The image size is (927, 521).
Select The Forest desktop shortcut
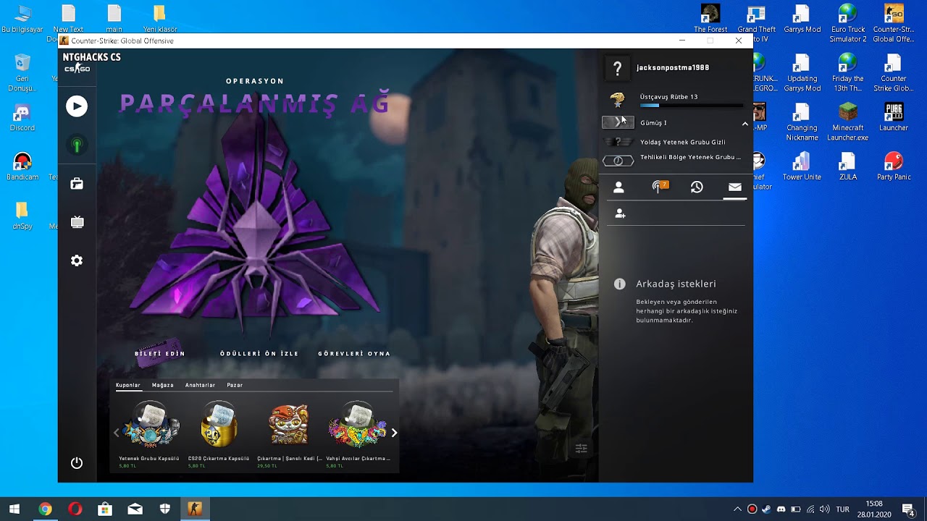pyautogui.click(x=710, y=20)
